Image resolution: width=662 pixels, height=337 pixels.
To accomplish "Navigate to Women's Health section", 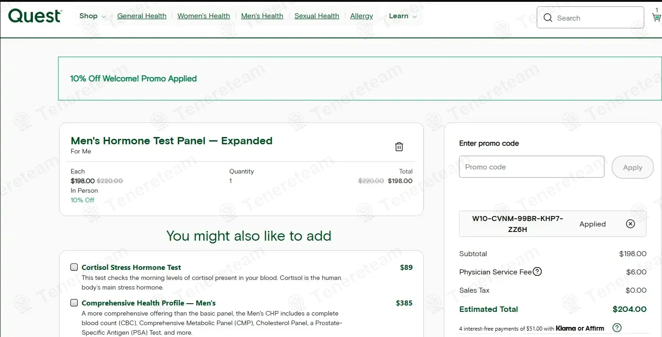I will [203, 16].
